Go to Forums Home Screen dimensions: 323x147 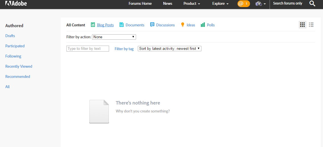point(140,3)
